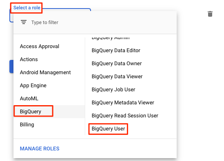Open the MANAGE ROLES link
The width and height of the screenshot is (224, 161).
click(x=40, y=149)
